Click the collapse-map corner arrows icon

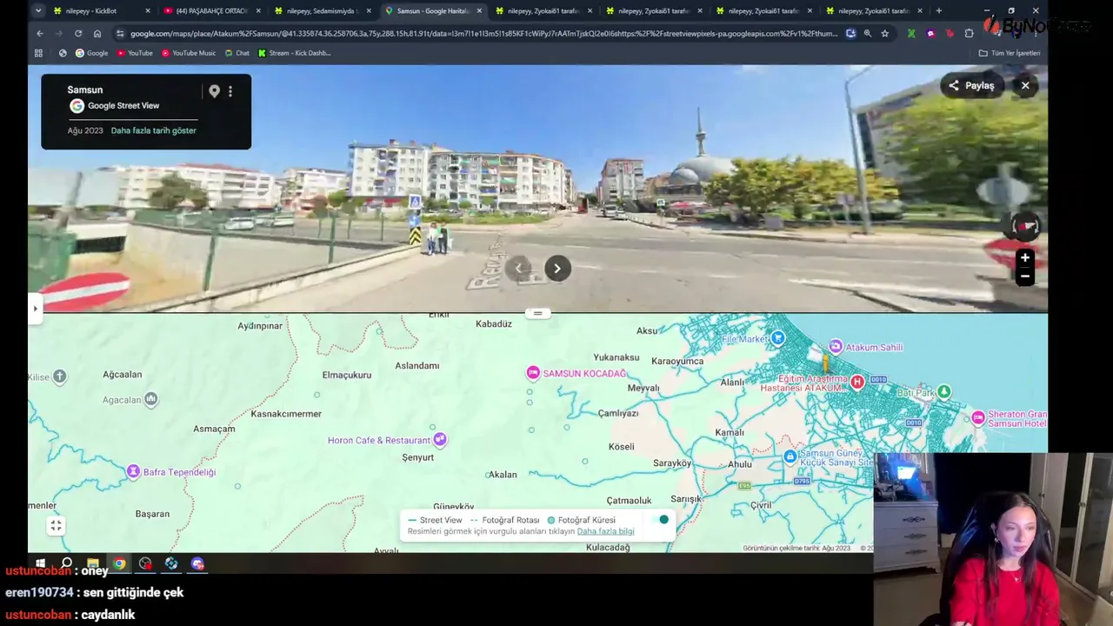coord(56,525)
